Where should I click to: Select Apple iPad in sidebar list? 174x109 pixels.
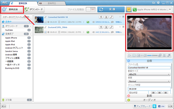tap(10, 41)
